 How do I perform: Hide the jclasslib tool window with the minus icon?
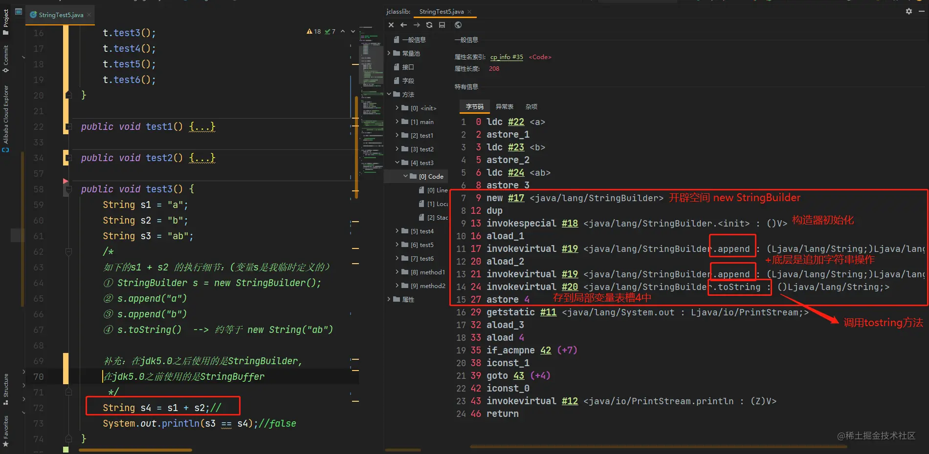point(922,11)
